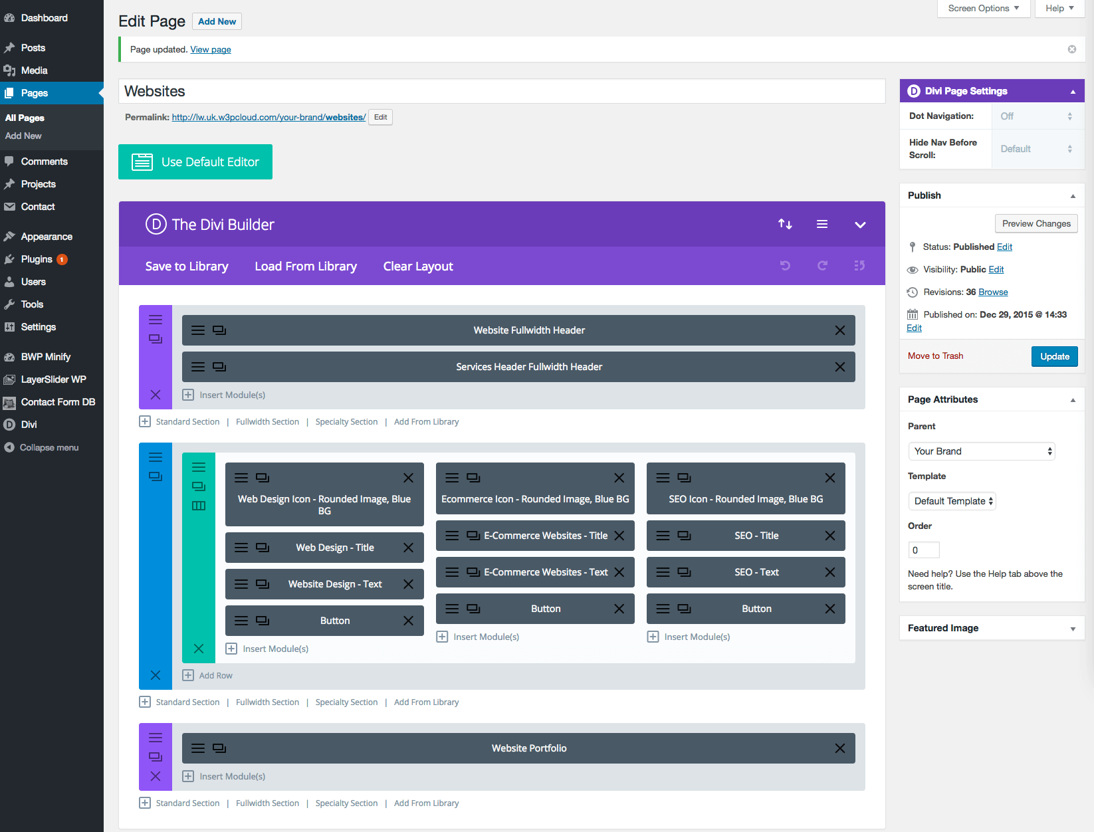Click the Update button
Screen dimensions: 1094x832
point(1054,357)
